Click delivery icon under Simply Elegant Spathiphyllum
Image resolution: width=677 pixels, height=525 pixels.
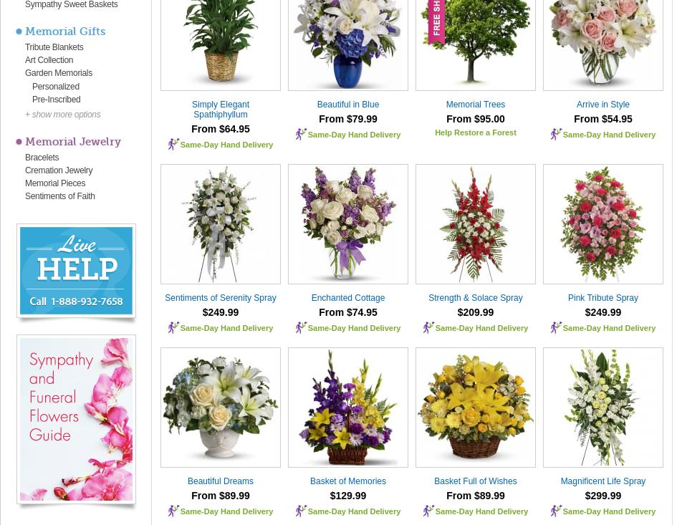[x=173, y=144]
